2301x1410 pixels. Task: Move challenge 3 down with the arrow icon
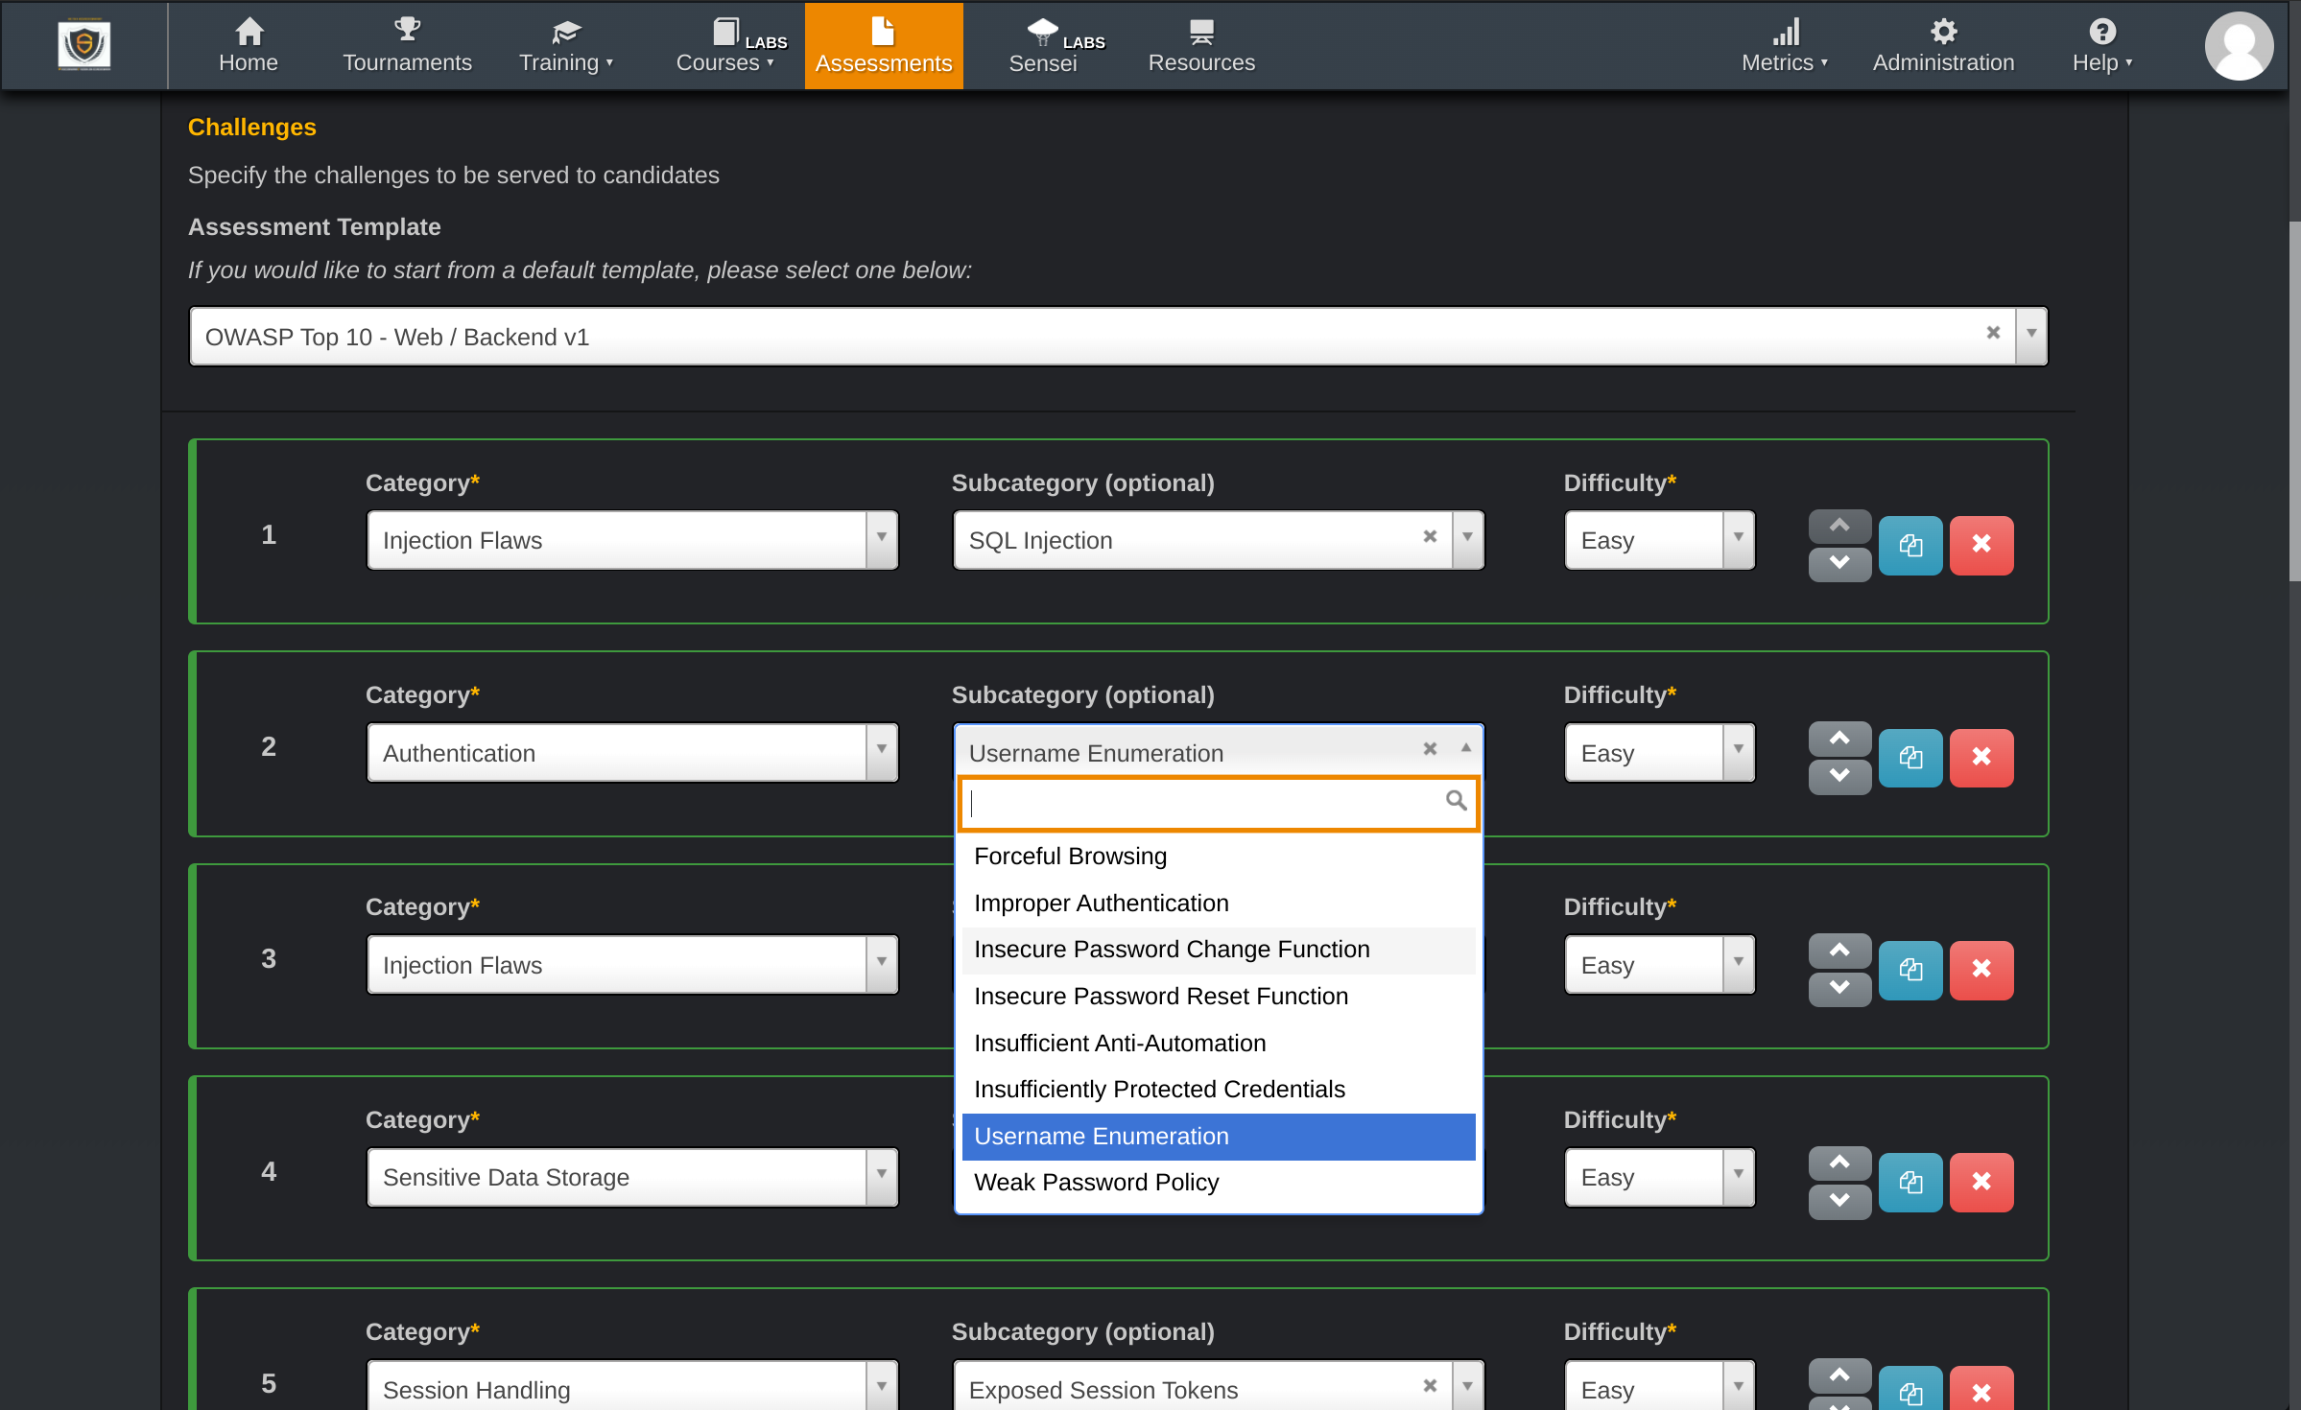(1838, 989)
